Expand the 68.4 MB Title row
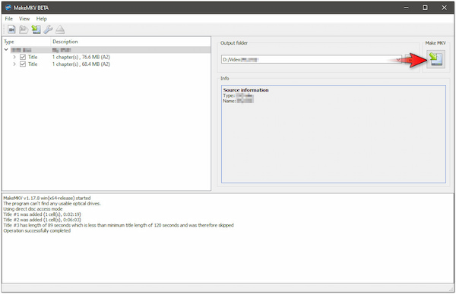This screenshot has height=294, width=456. [14, 64]
